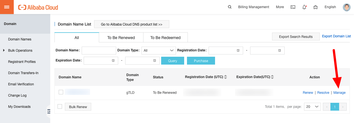The image size is (354, 123).
Task: Open My Downloads in sidebar
Action: click(19, 107)
